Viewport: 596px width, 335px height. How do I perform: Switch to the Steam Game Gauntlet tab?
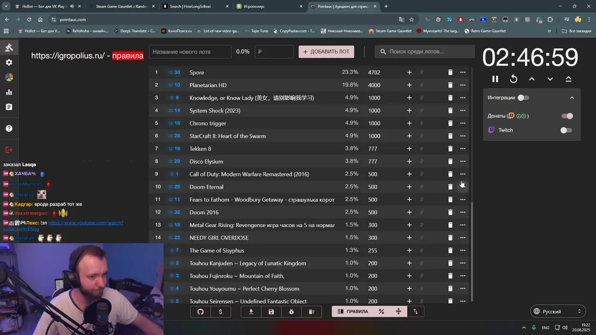click(x=122, y=7)
